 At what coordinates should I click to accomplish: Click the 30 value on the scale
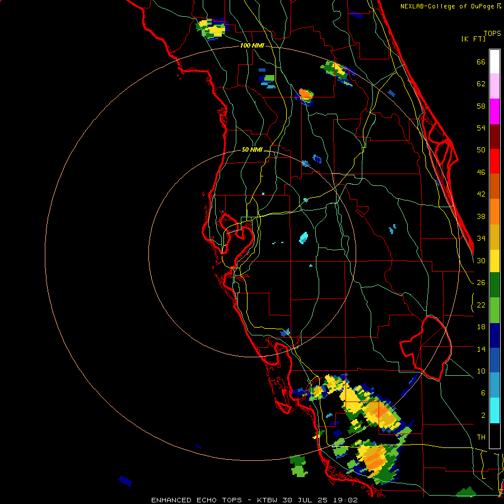pos(481,260)
